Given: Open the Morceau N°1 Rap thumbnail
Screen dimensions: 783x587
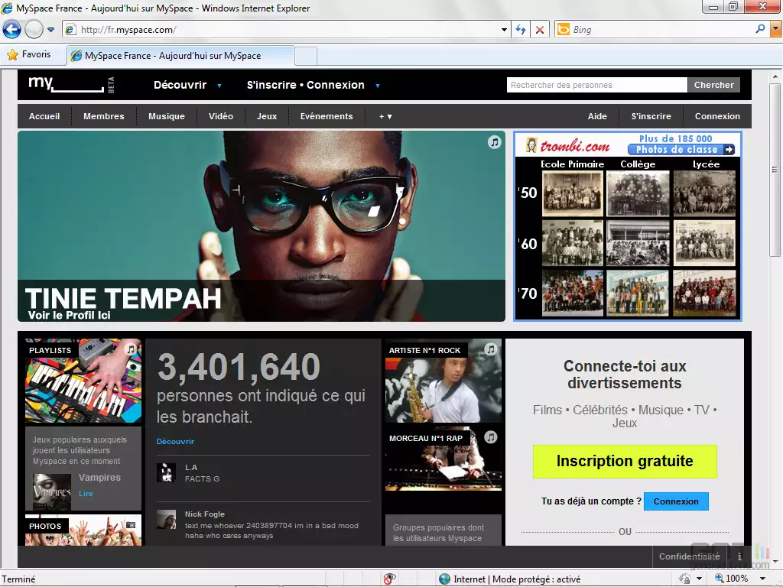Looking at the screenshot, I should point(443,459).
